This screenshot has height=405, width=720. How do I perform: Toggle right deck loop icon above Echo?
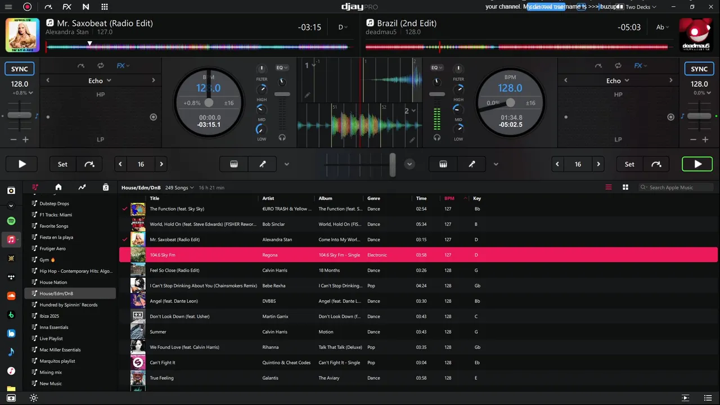pyautogui.click(x=618, y=66)
